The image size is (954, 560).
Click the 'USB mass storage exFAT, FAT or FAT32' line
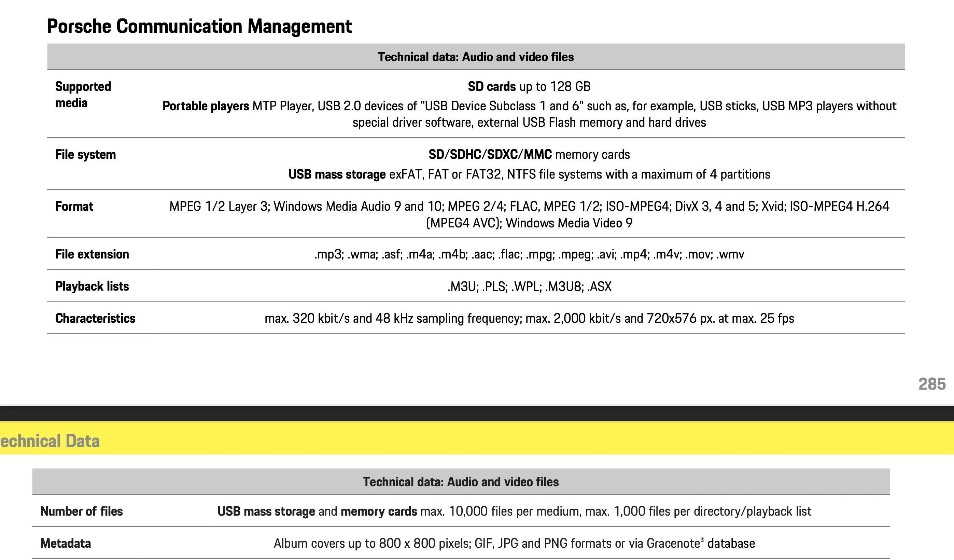pos(529,174)
